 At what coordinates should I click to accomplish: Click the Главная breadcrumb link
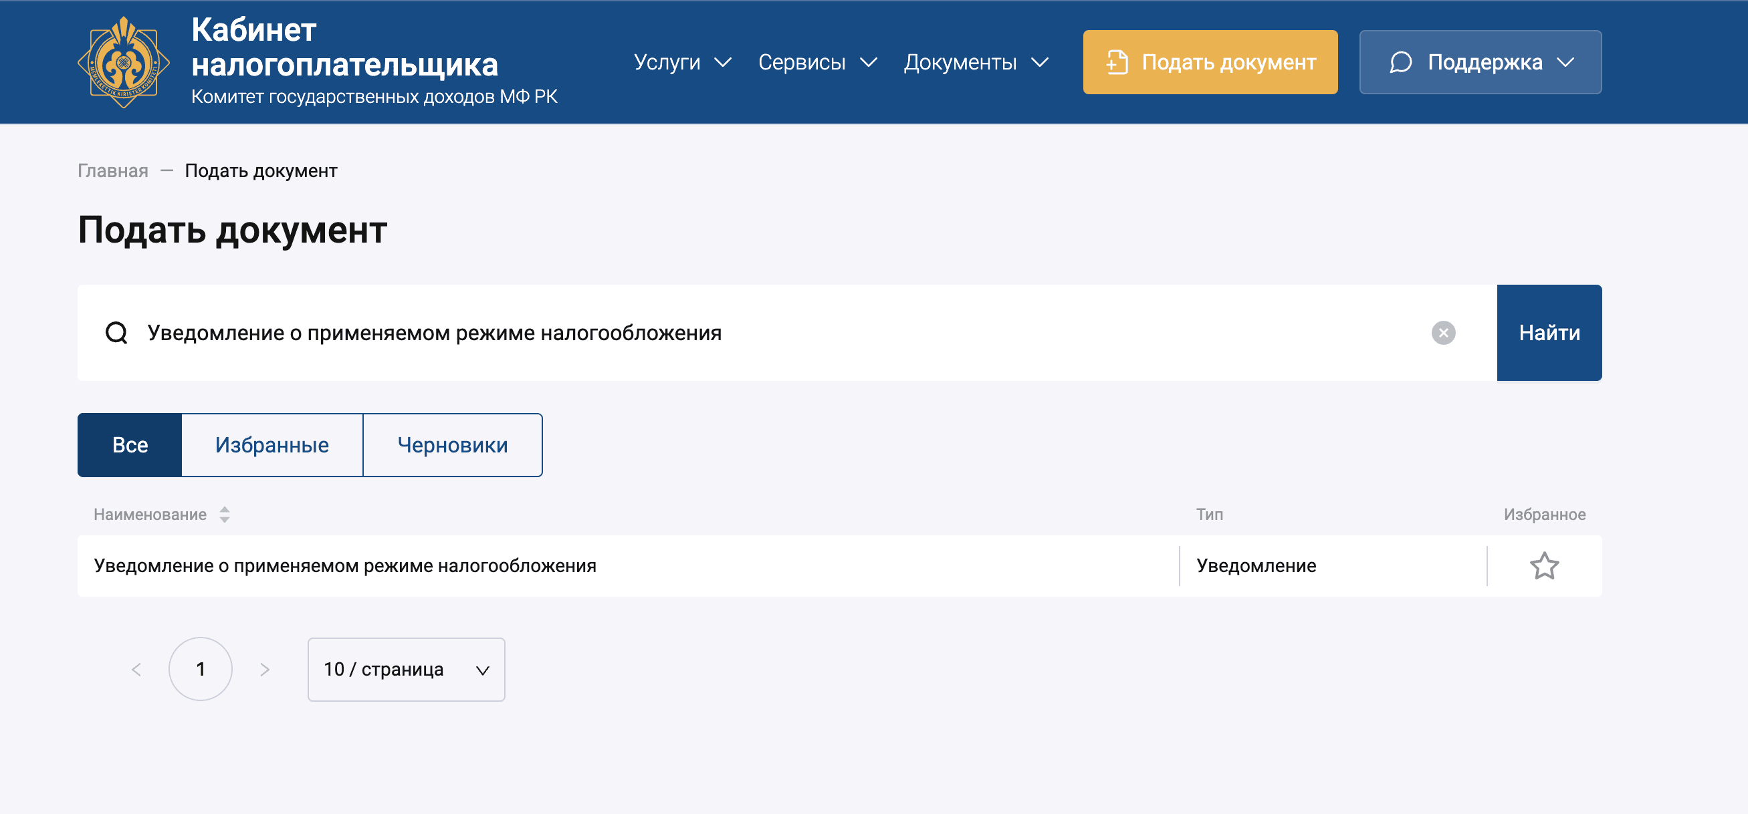(112, 171)
